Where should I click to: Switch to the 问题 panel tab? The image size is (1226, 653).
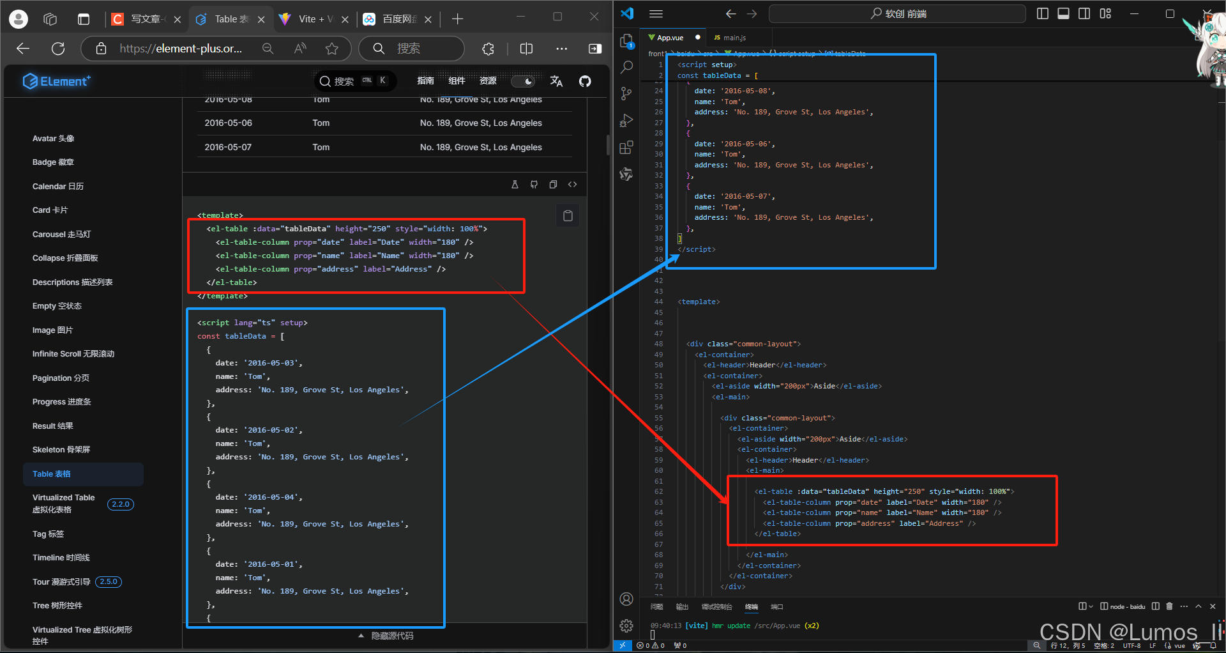[656, 607]
